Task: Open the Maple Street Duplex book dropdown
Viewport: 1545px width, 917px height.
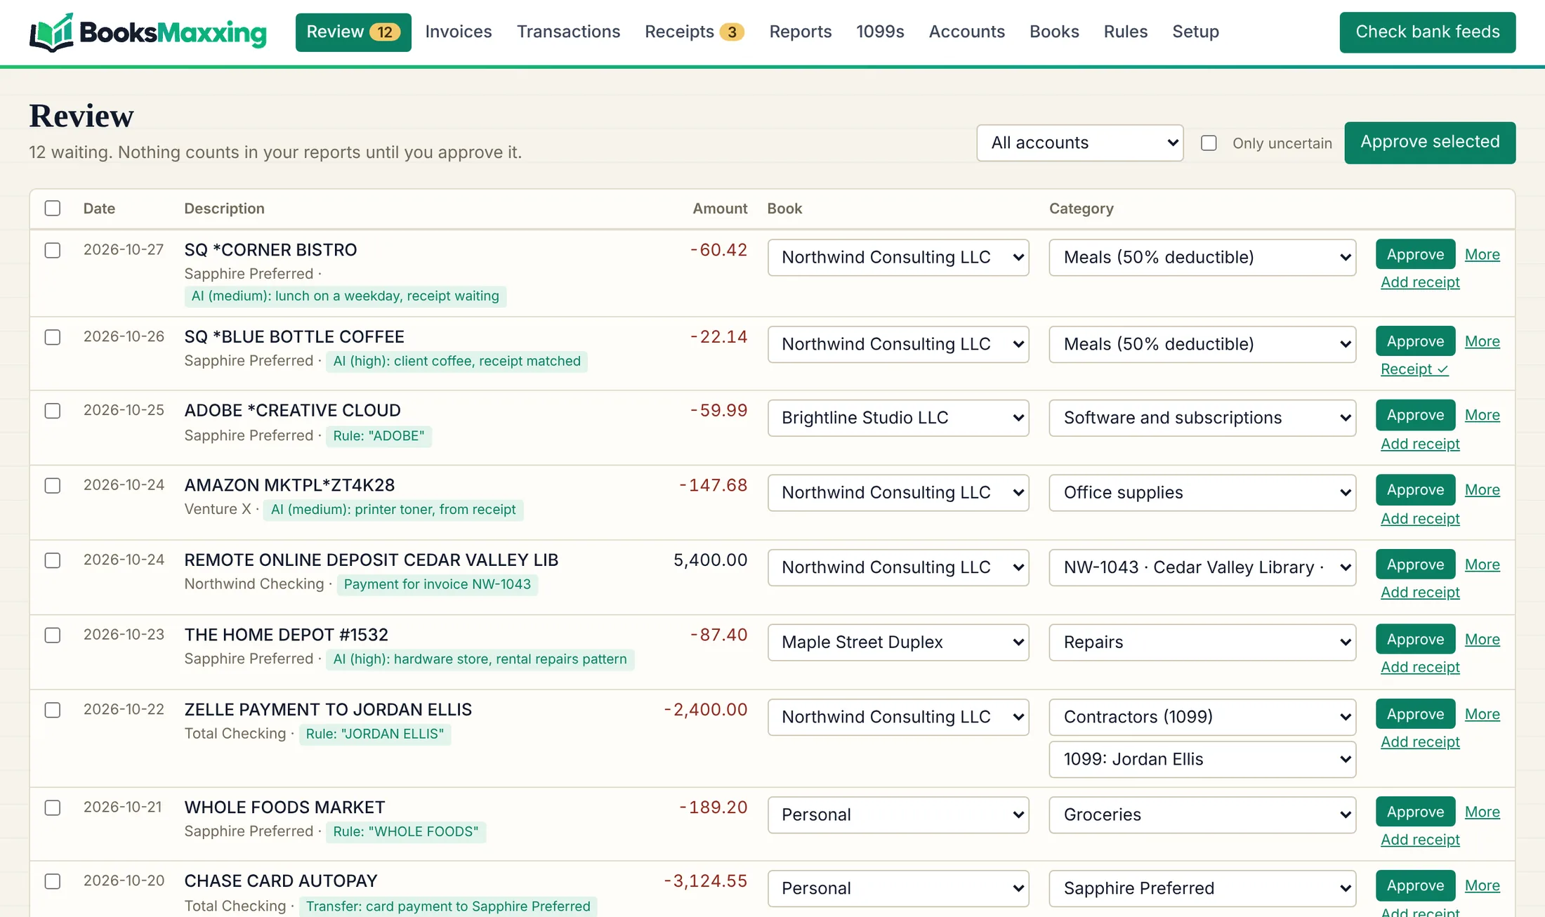Action: coord(898,642)
